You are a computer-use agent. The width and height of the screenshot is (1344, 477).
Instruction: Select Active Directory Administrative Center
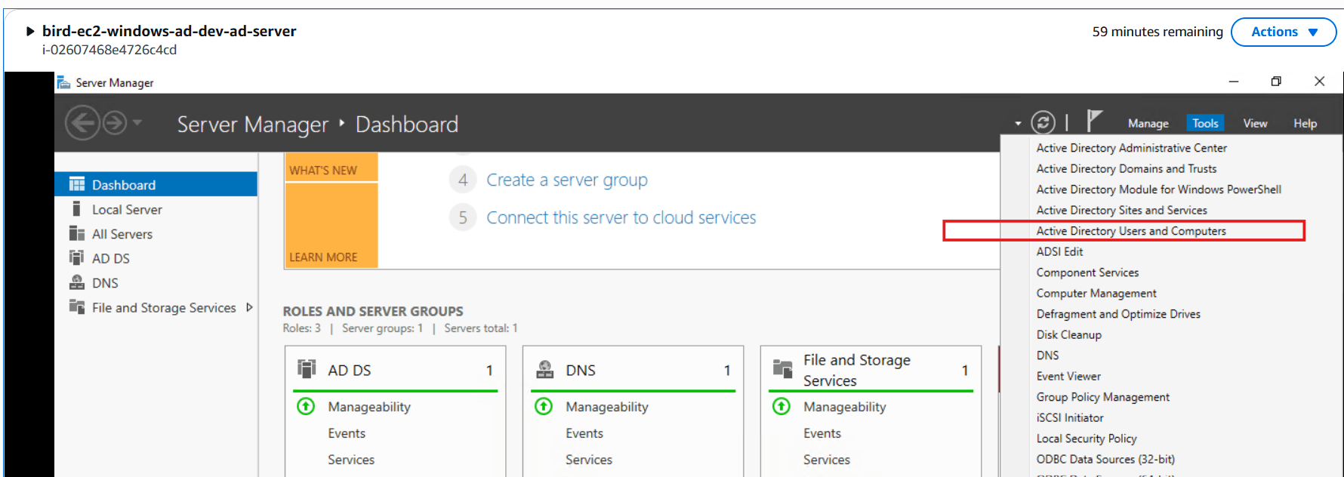pyautogui.click(x=1131, y=148)
